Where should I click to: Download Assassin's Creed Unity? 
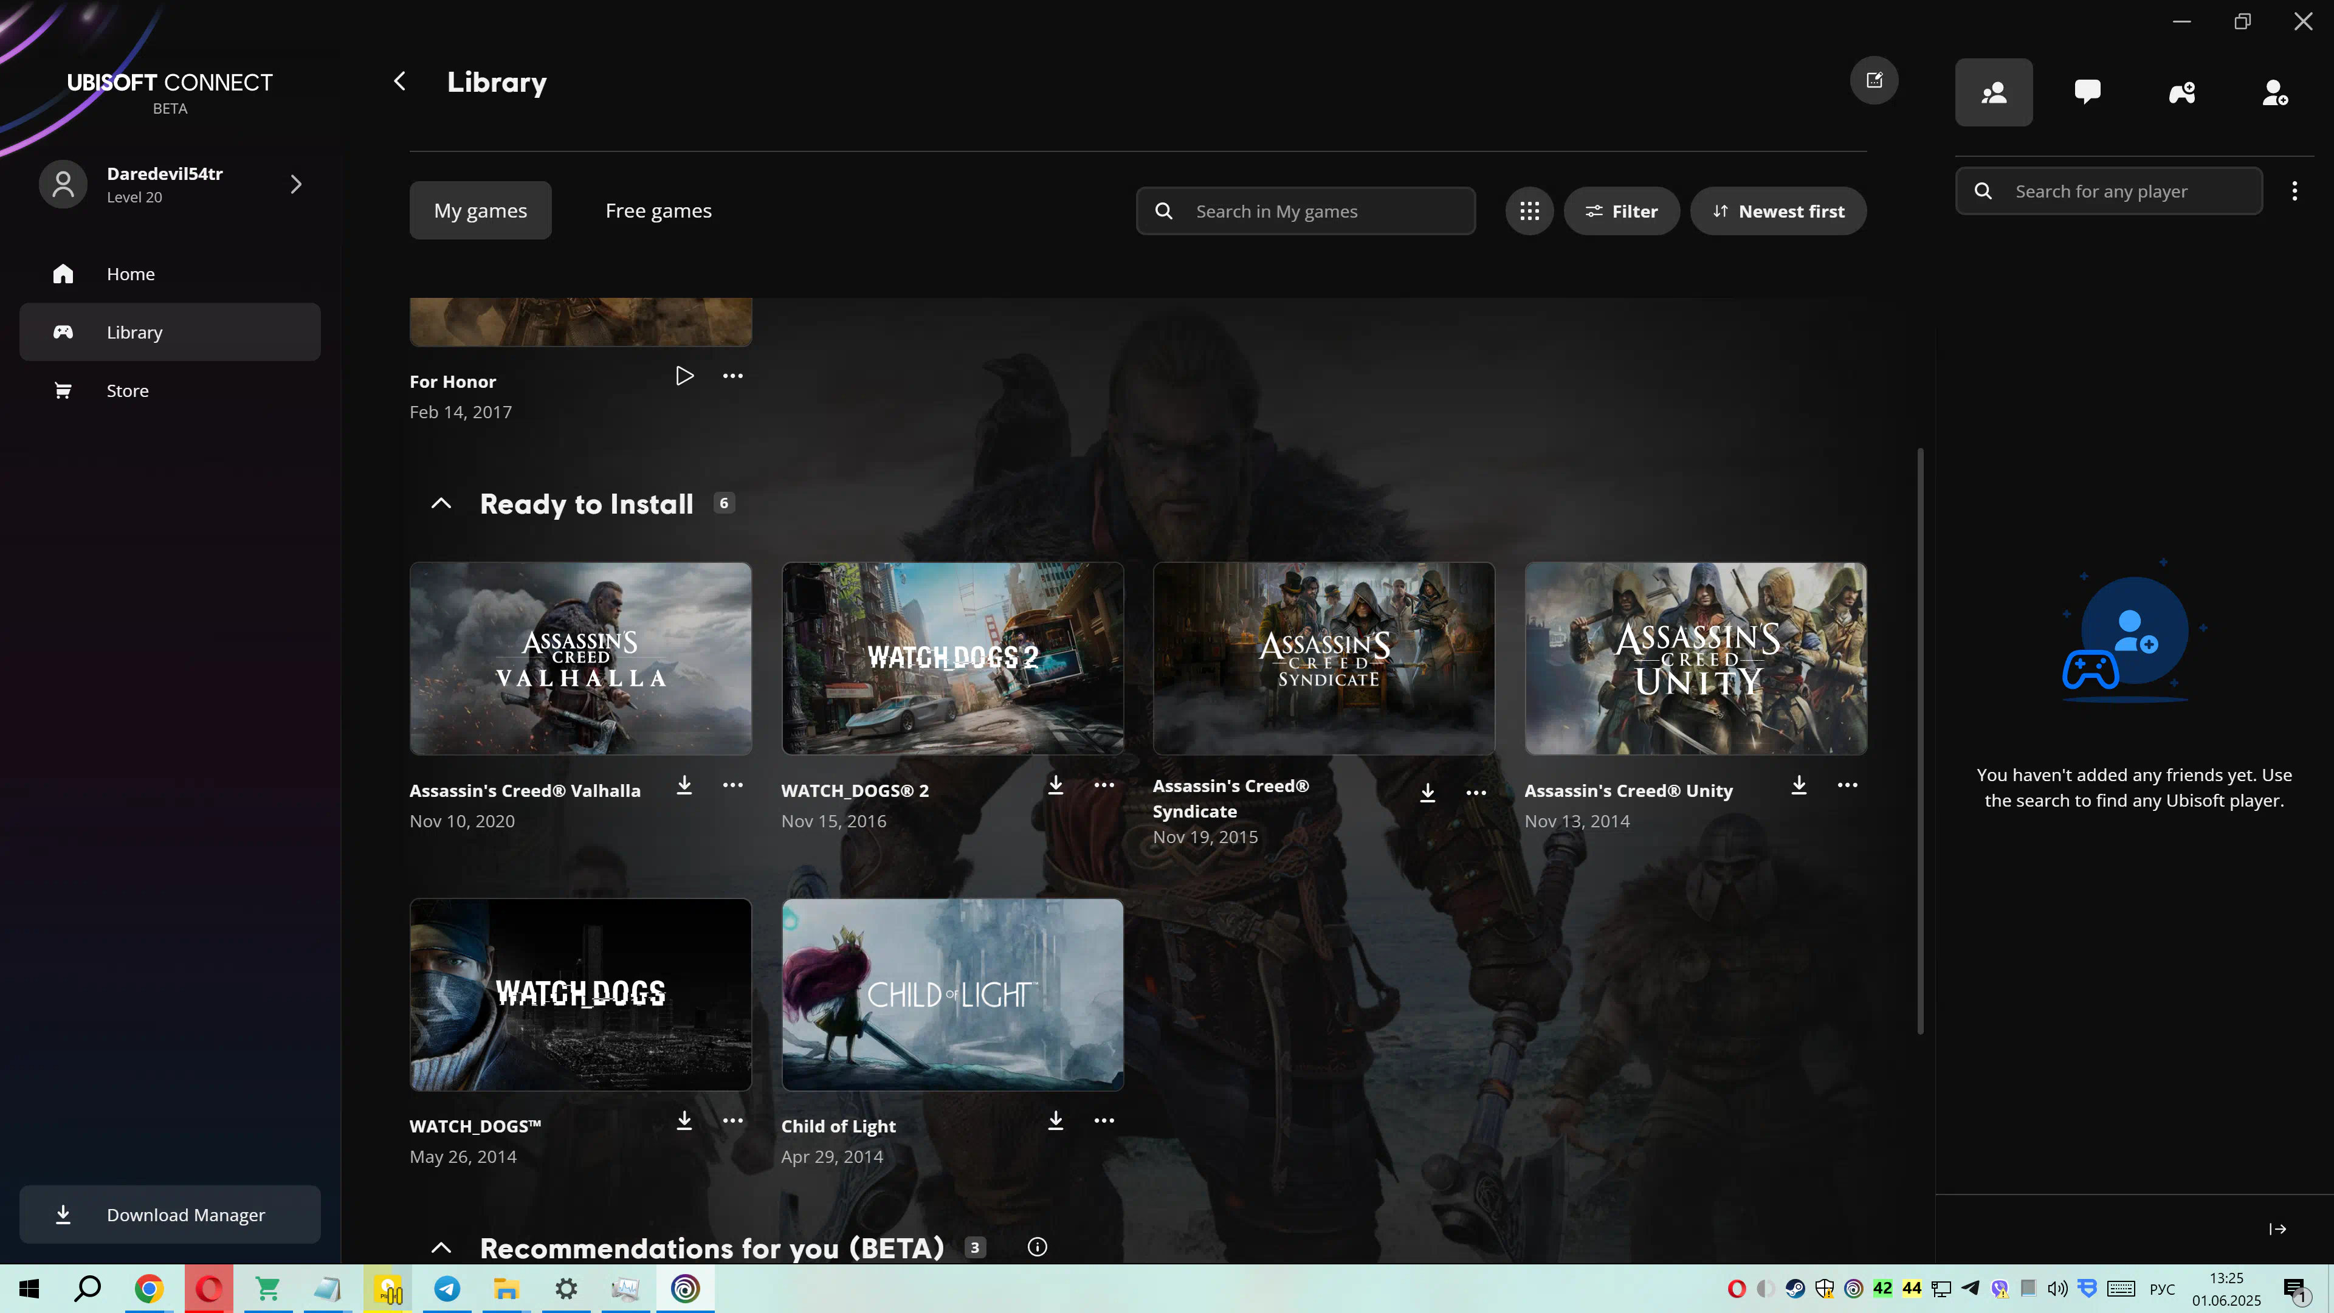click(x=1799, y=785)
